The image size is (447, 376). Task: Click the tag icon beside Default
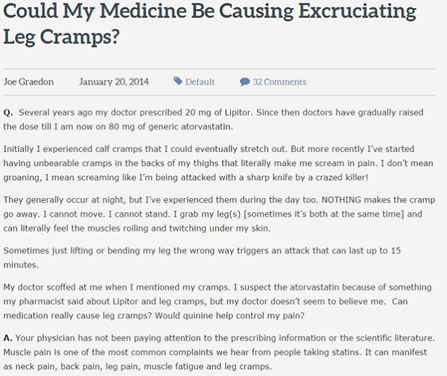point(178,81)
